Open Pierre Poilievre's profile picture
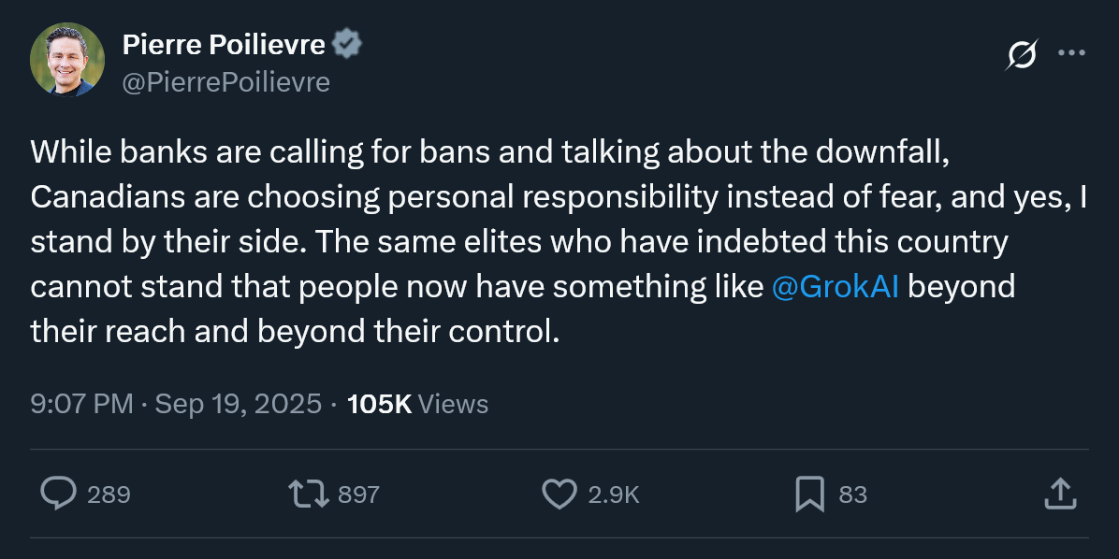This screenshot has height=559, width=1119. (67, 60)
